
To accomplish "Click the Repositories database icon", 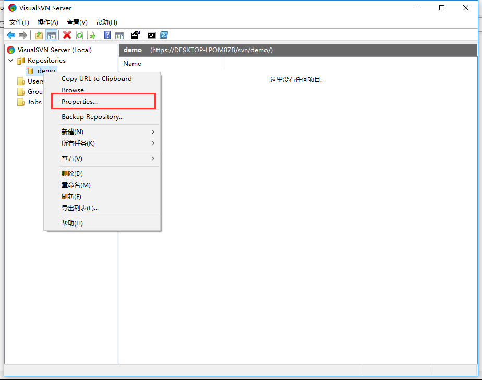I will (20, 61).
